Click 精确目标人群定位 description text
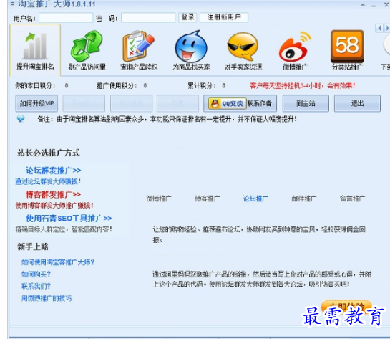 pos(64,229)
